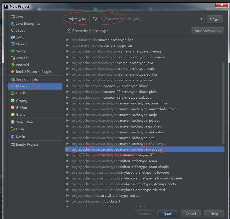Select the Griffon icon
The image size is (230, 219).
13,108
